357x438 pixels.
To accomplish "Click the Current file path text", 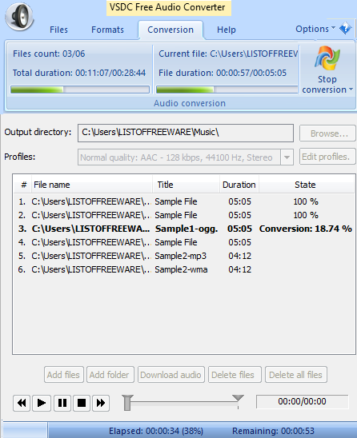I will [x=228, y=54].
